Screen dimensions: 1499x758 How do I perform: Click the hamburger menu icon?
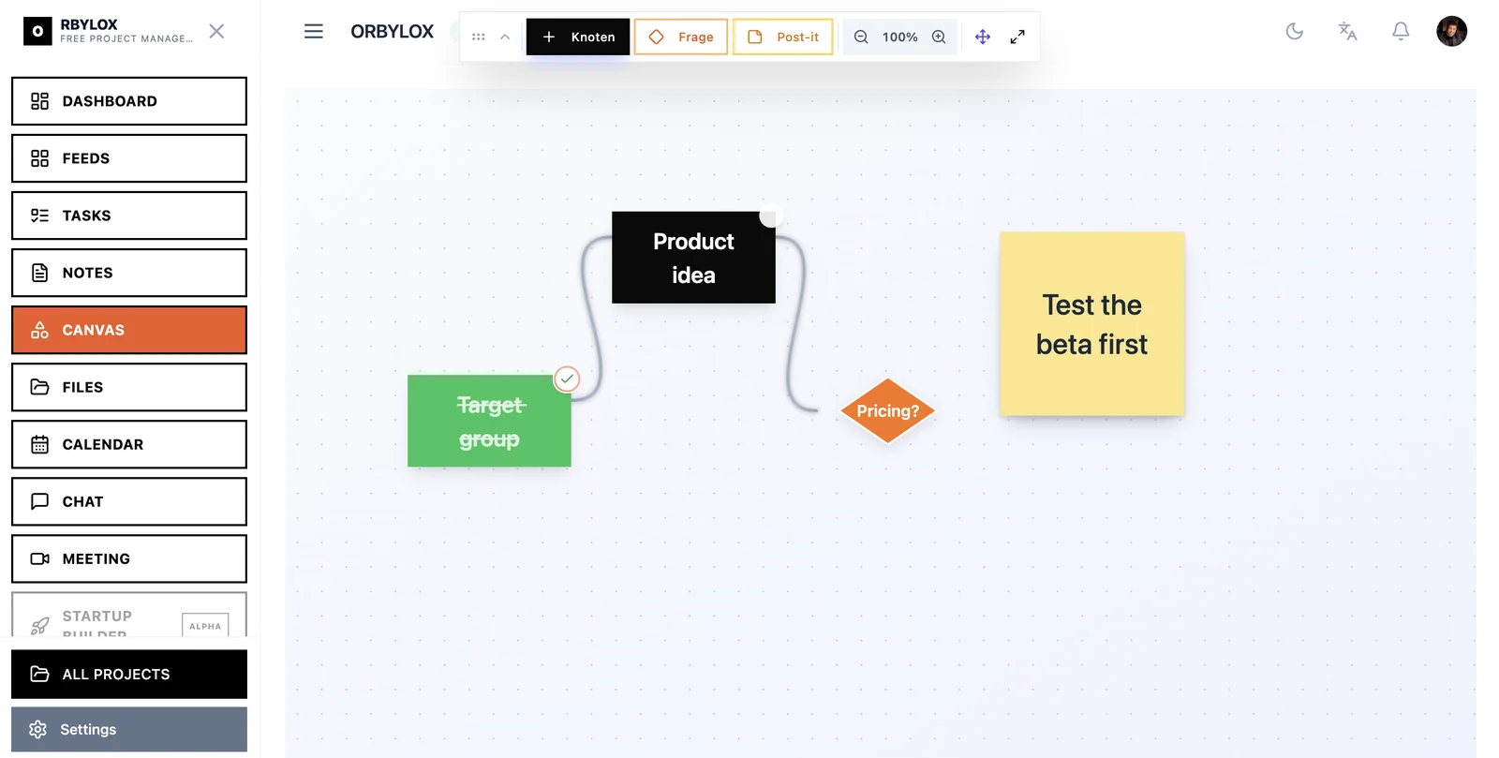314,32
